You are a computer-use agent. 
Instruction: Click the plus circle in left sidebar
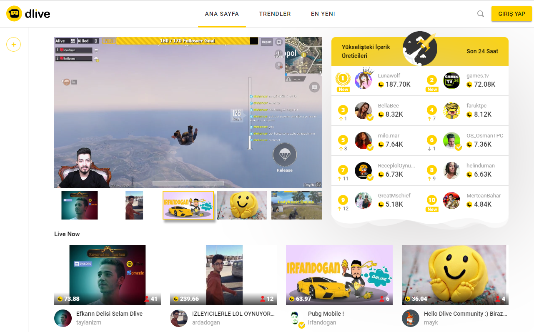click(13, 44)
